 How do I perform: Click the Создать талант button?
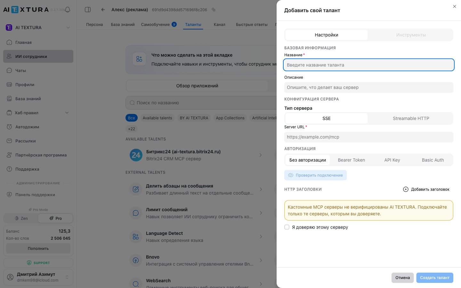pos(435,278)
